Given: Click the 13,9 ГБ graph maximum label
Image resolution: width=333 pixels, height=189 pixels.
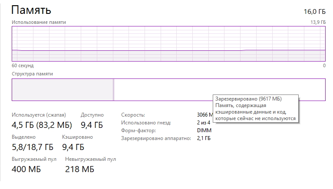Looking at the screenshot, I should [316, 22].
